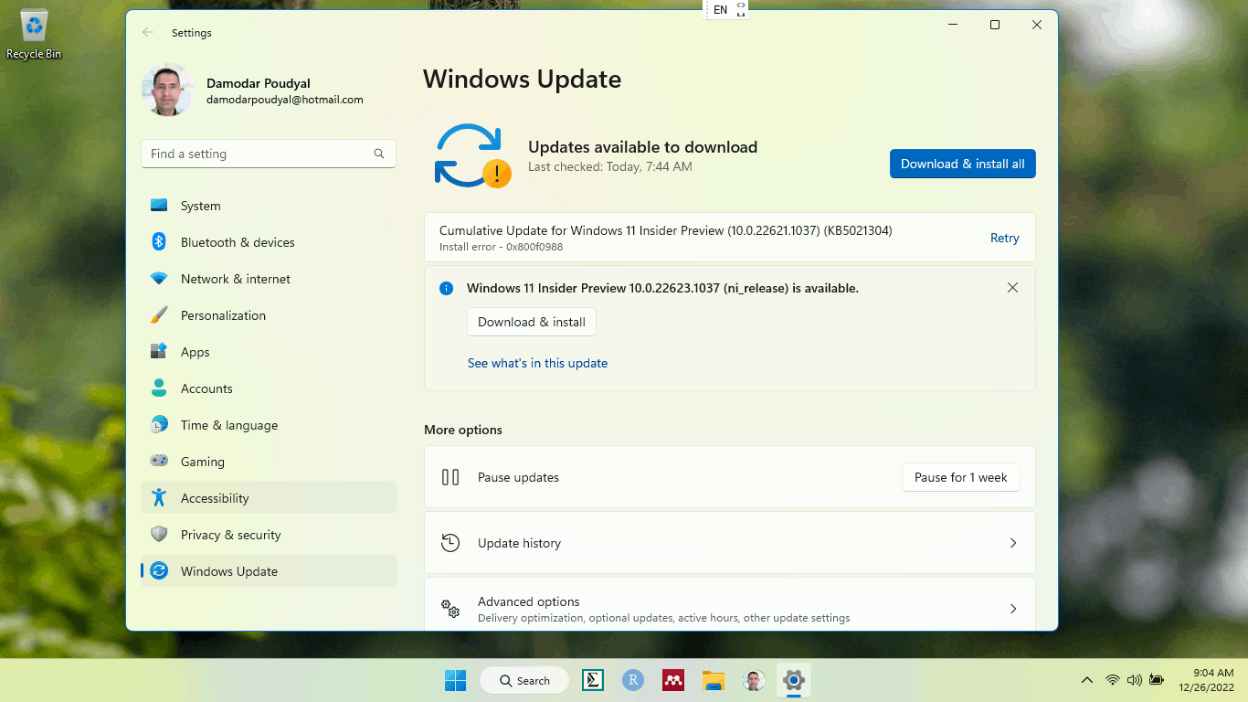Viewport: 1248px width, 702px height.
Task: Click Pause for 1 week button
Action: [961, 477]
